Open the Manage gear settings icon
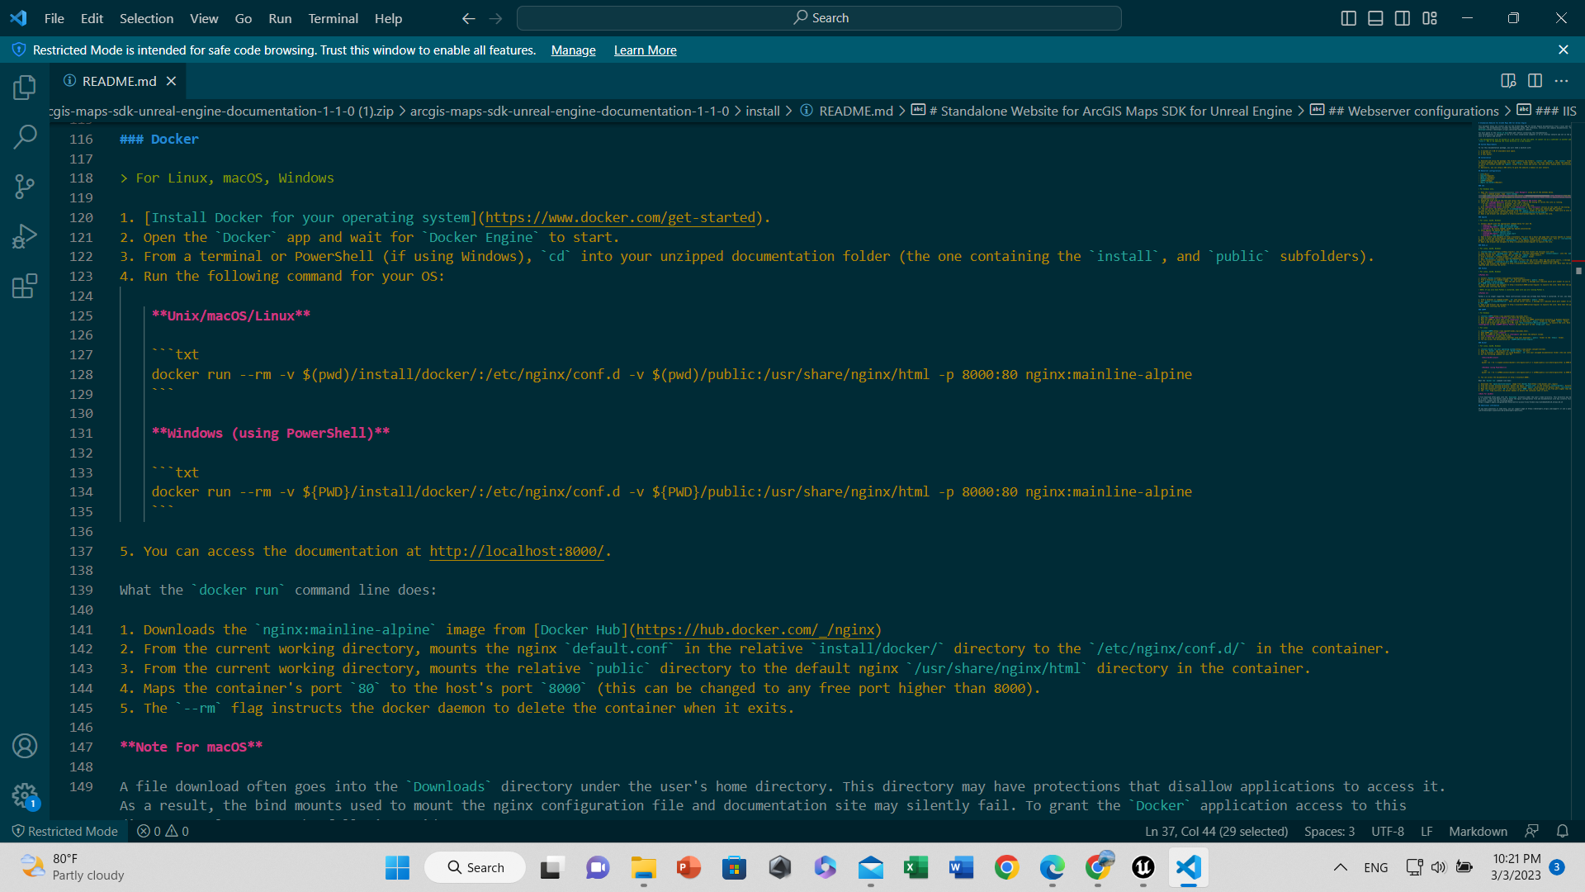This screenshot has width=1585, height=892. click(25, 795)
